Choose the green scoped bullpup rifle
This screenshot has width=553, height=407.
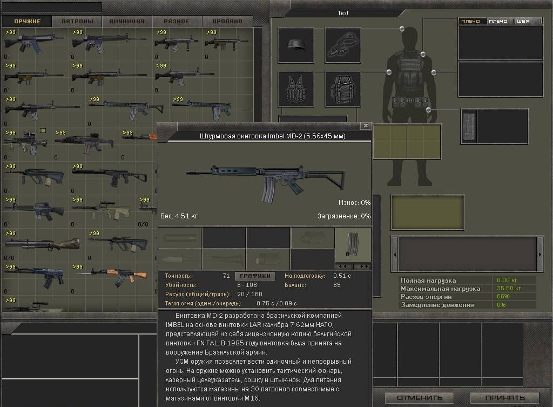(101, 210)
